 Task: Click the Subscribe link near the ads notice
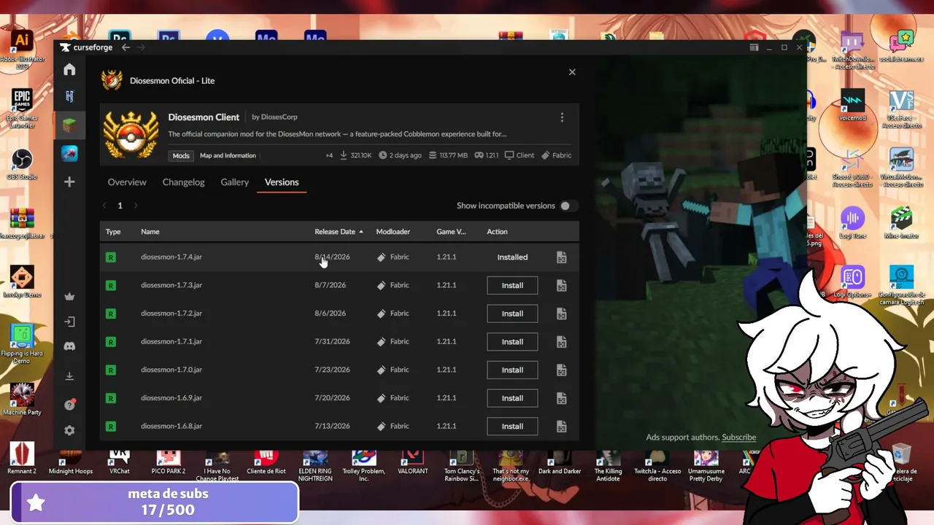coord(738,437)
